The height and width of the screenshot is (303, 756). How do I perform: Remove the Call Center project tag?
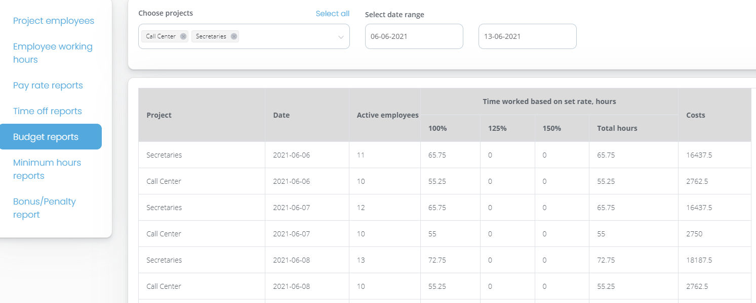(183, 36)
